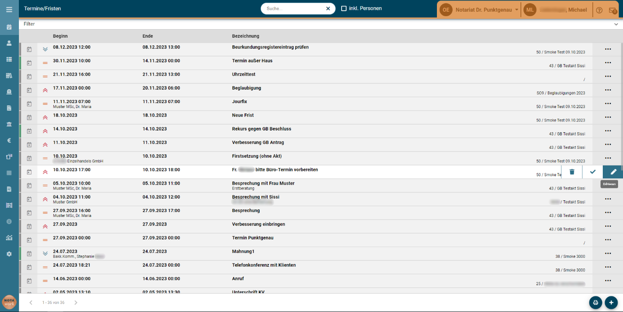Open the bank building icon in the sidebar

pyautogui.click(x=9, y=124)
